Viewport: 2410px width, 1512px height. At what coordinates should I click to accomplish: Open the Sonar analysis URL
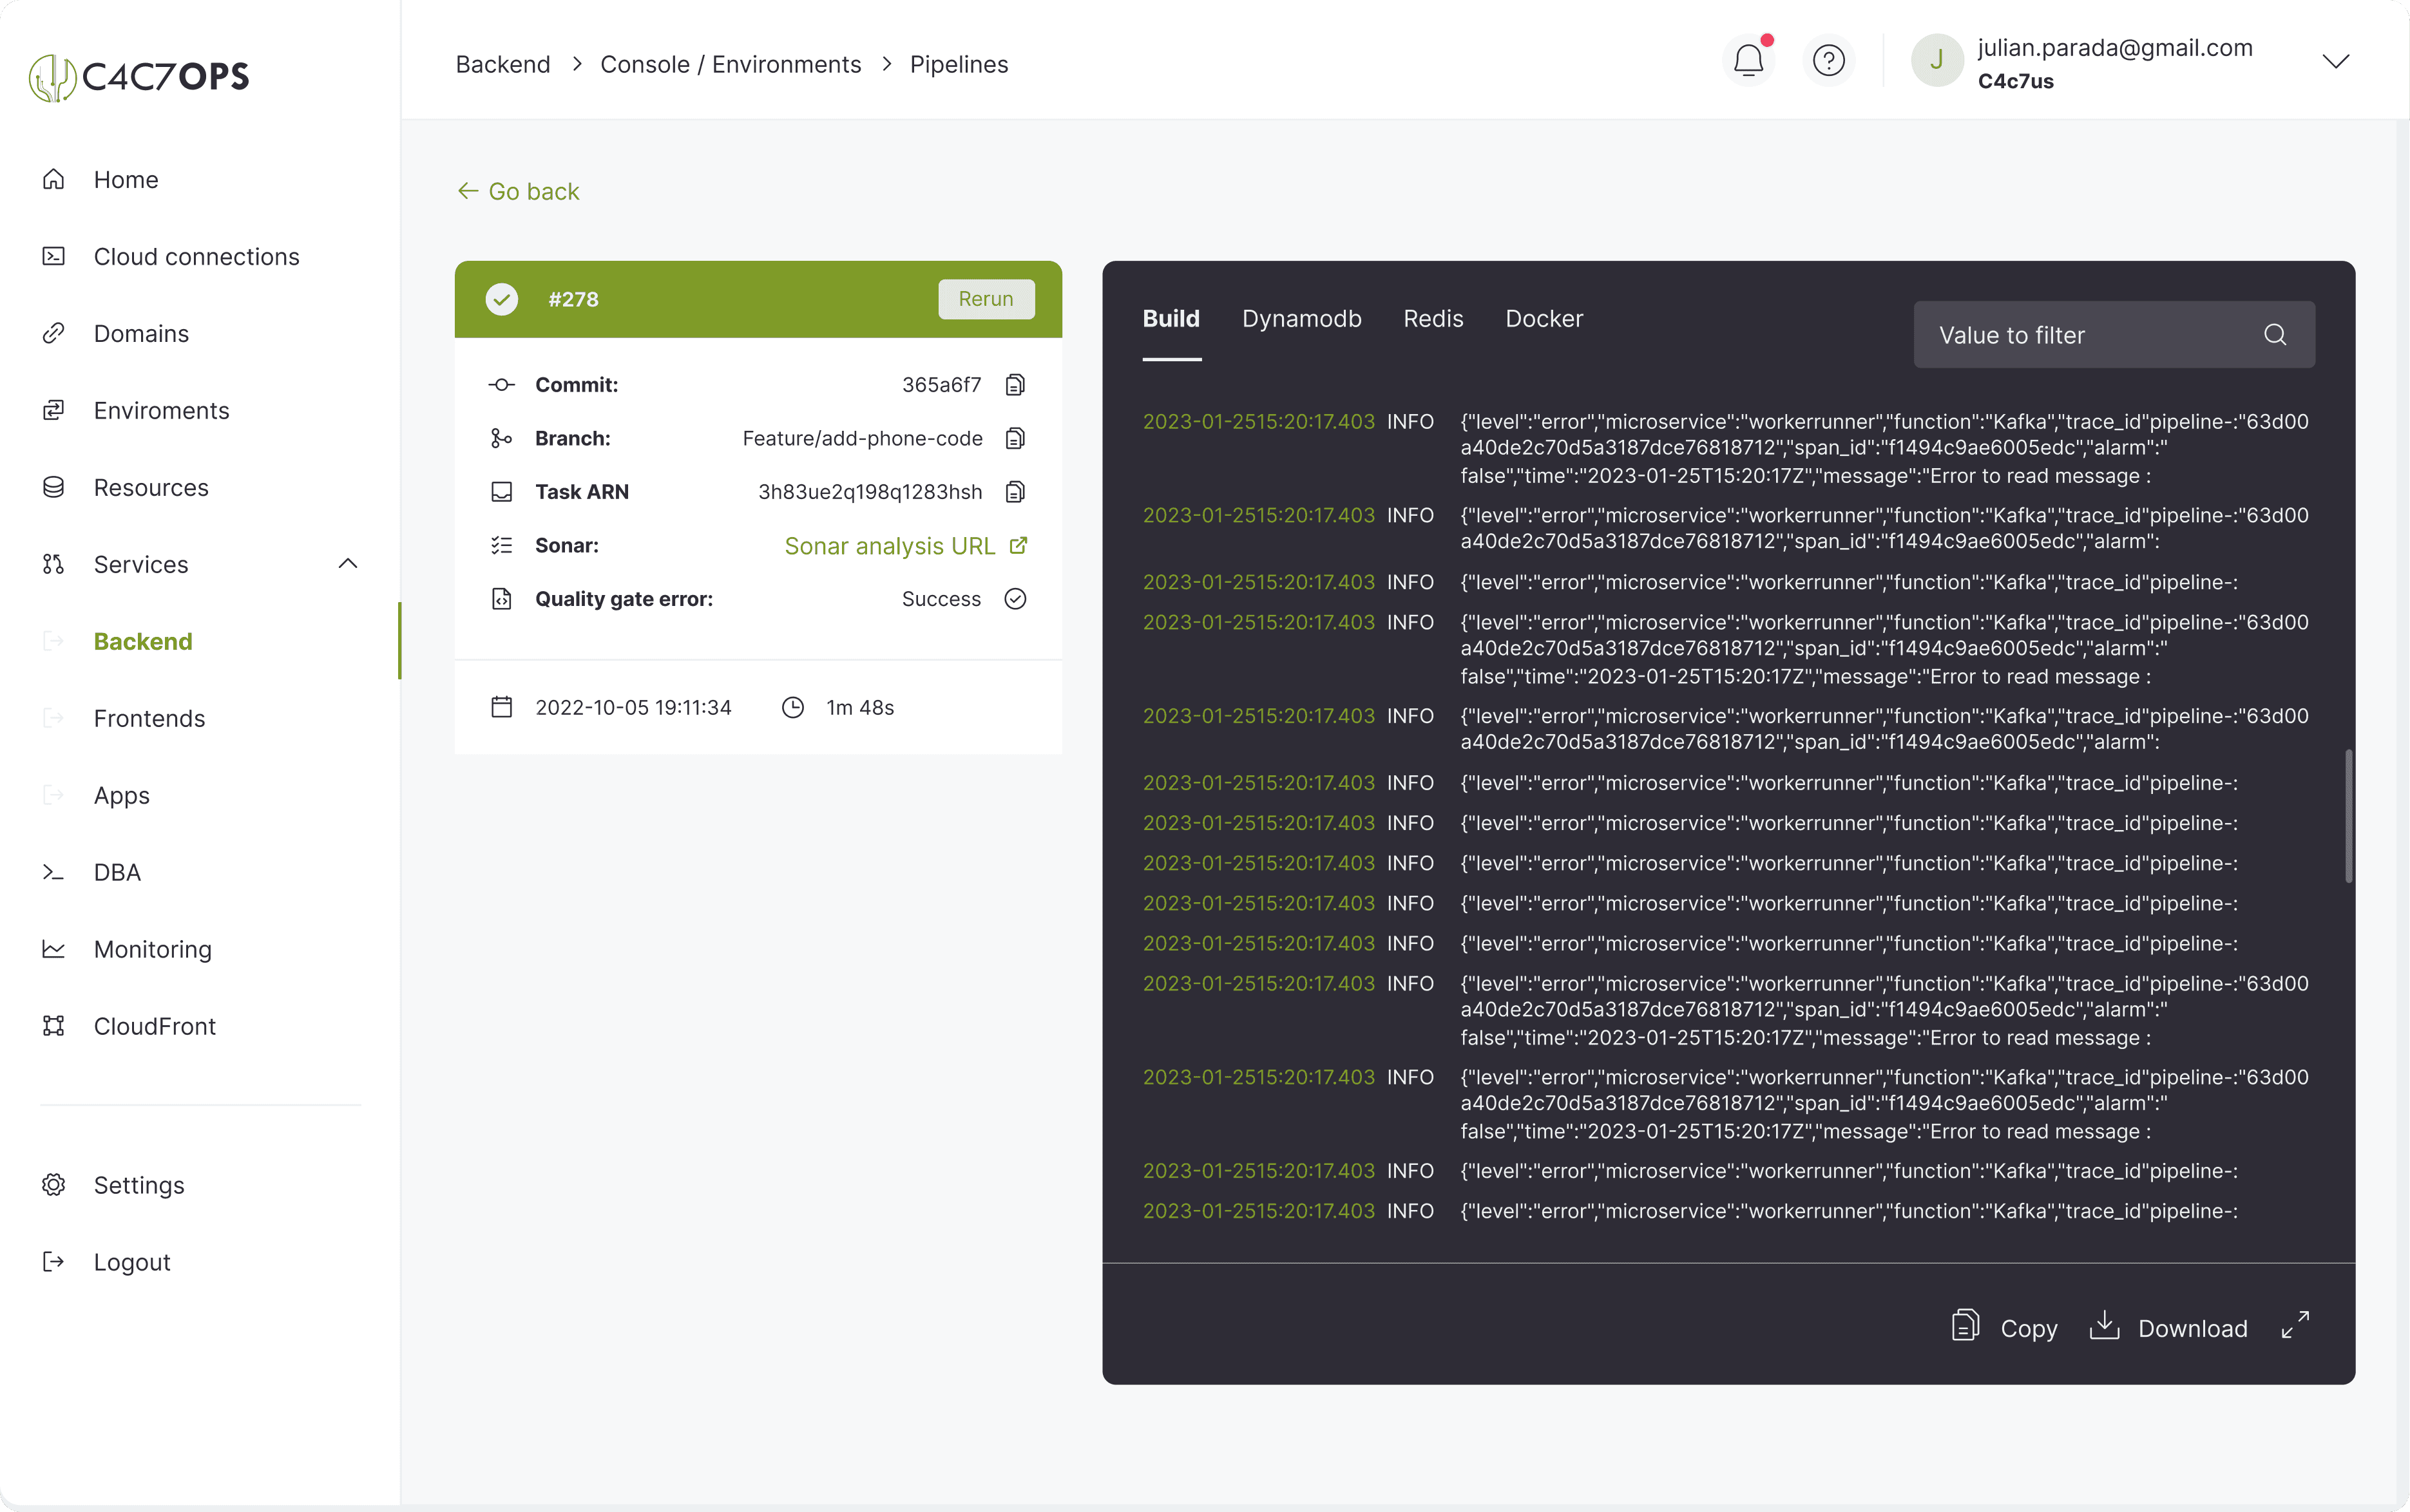[x=890, y=546]
